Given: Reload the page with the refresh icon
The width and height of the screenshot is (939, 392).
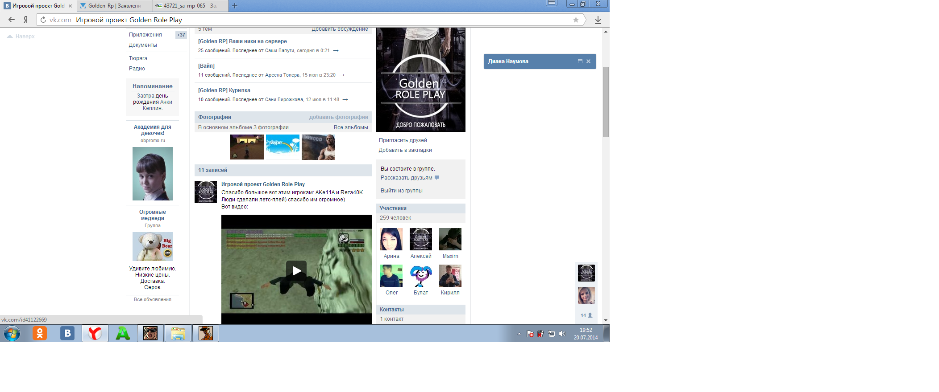Looking at the screenshot, I should (43, 20).
